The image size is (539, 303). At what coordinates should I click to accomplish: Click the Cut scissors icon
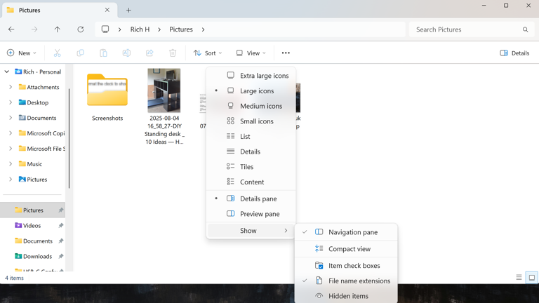coord(57,53)
